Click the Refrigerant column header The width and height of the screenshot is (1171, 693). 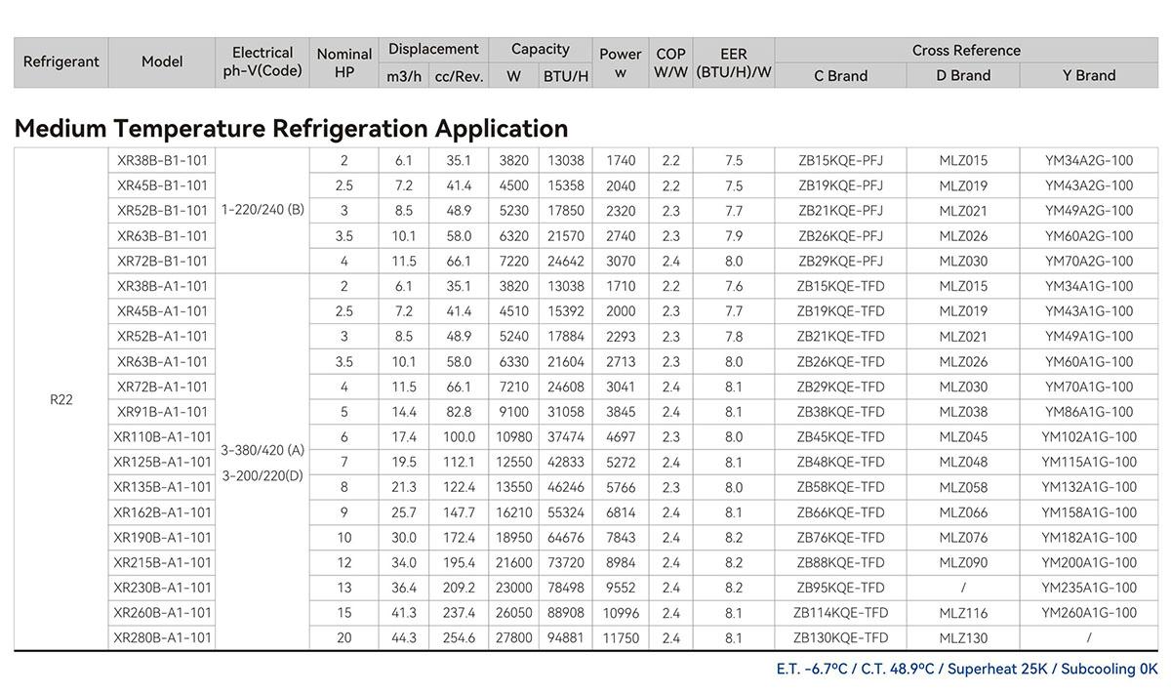point(61,62)
